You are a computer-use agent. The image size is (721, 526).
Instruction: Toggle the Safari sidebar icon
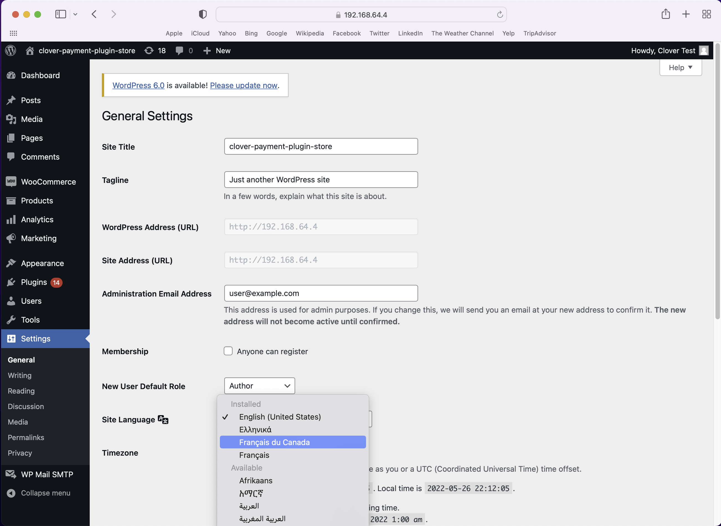click(60, 14)
